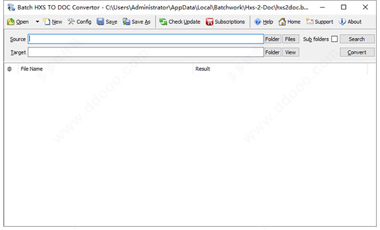This screenshot has width=380, height=230.
Task: Expand the Open dropdown arrow
Action: click(x=37, y=21)
